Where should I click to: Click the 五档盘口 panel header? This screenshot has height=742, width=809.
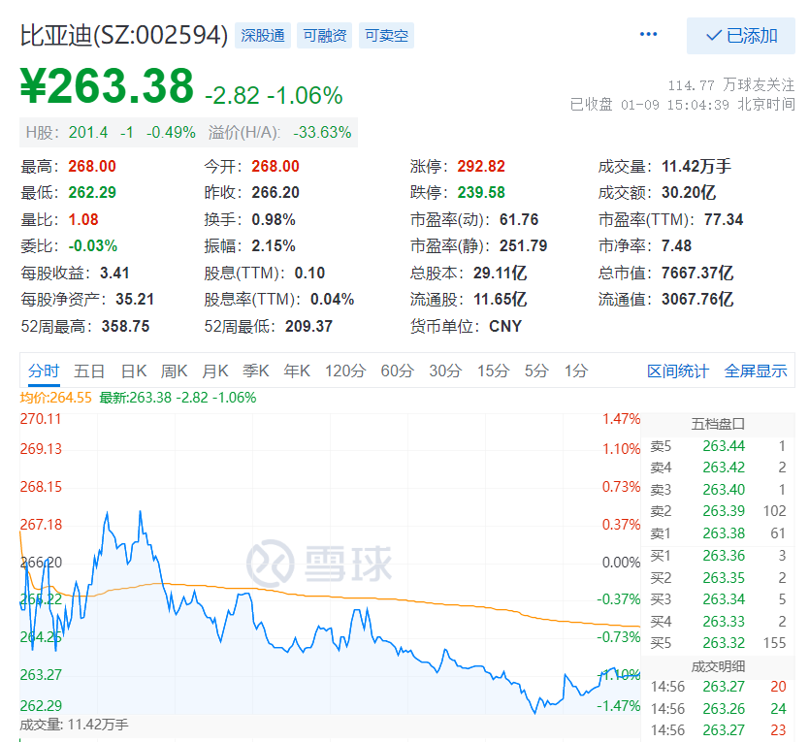tap(718, 424)
